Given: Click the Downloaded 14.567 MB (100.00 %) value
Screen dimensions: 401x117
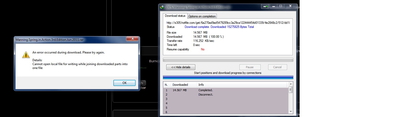Looking at the screenshot, I should [208, 37].
